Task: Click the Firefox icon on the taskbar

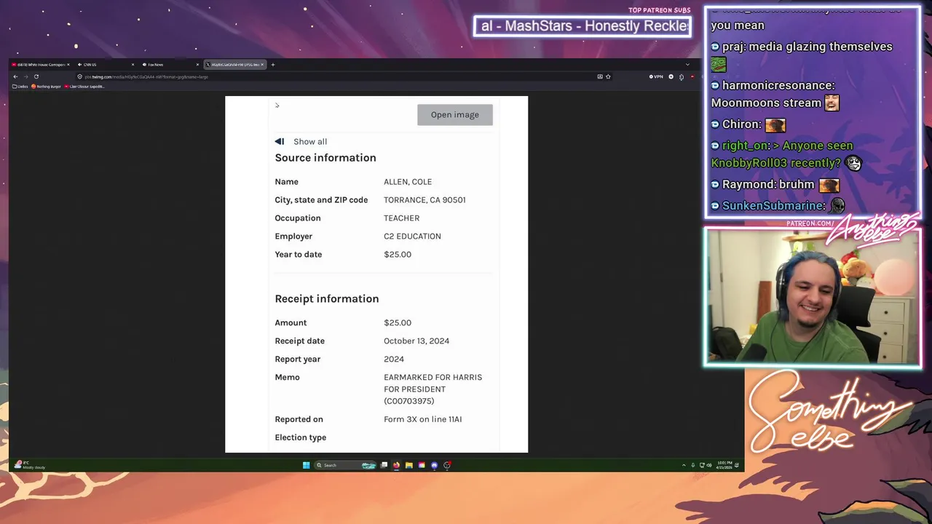Action: pyautogui.click(x=396, y=465)
